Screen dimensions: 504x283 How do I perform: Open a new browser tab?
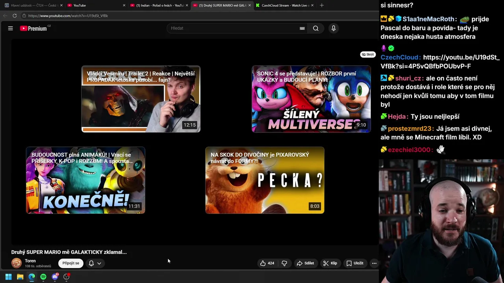pos(322,6)
